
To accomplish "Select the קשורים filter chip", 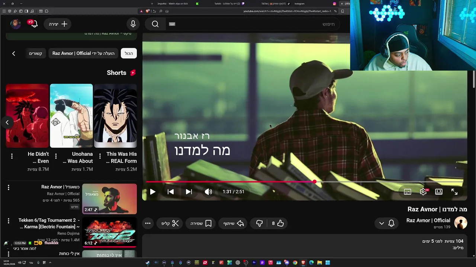I will pos(36,53).
